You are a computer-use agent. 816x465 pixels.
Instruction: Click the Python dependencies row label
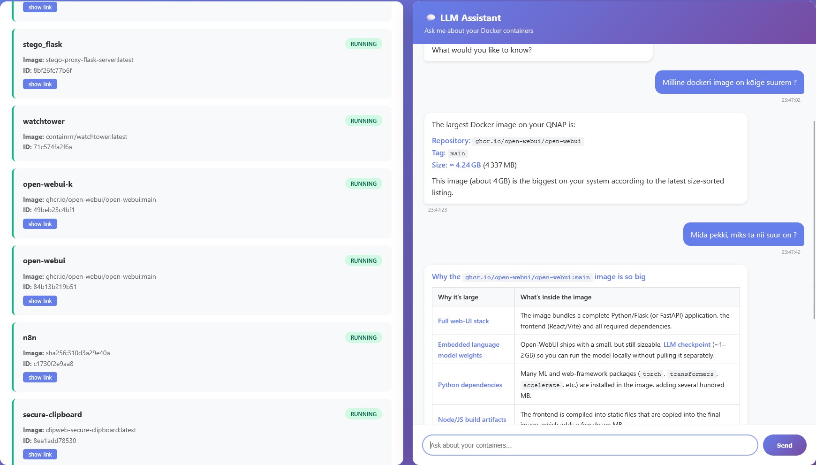[470, 385]
